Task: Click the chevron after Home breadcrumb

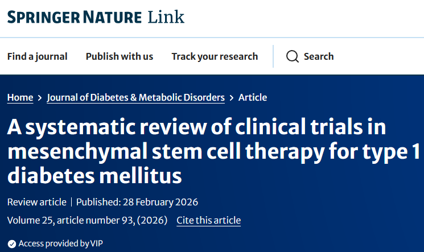Action: (x=40, y=98)
